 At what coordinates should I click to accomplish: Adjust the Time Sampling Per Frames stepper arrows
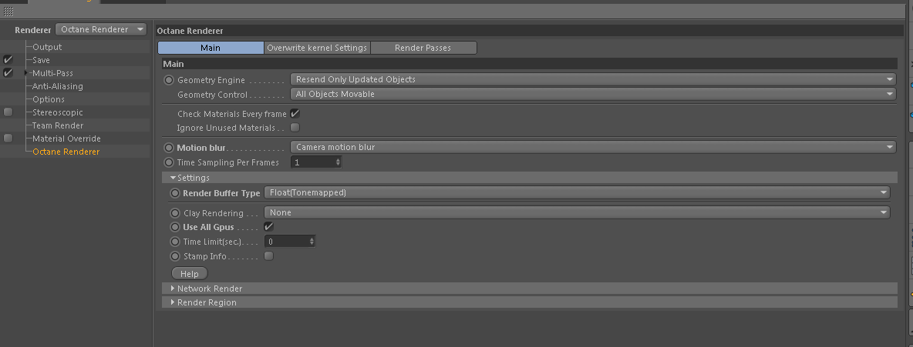tap(339, 163)
